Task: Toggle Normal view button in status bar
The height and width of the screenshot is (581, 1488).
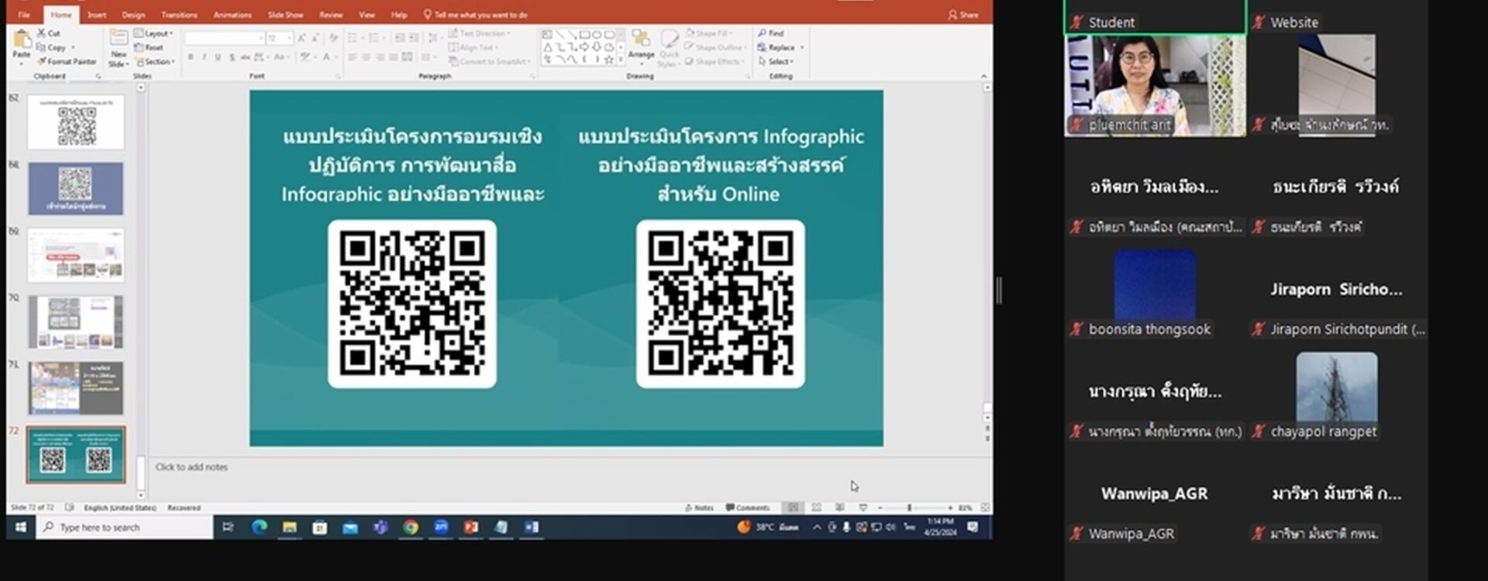Action: [x=793, y=508]
